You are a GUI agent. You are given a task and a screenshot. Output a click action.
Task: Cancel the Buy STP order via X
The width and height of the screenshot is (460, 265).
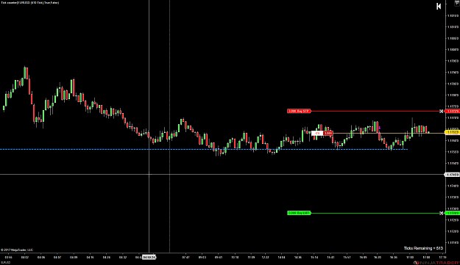click(x=441, y=111)
